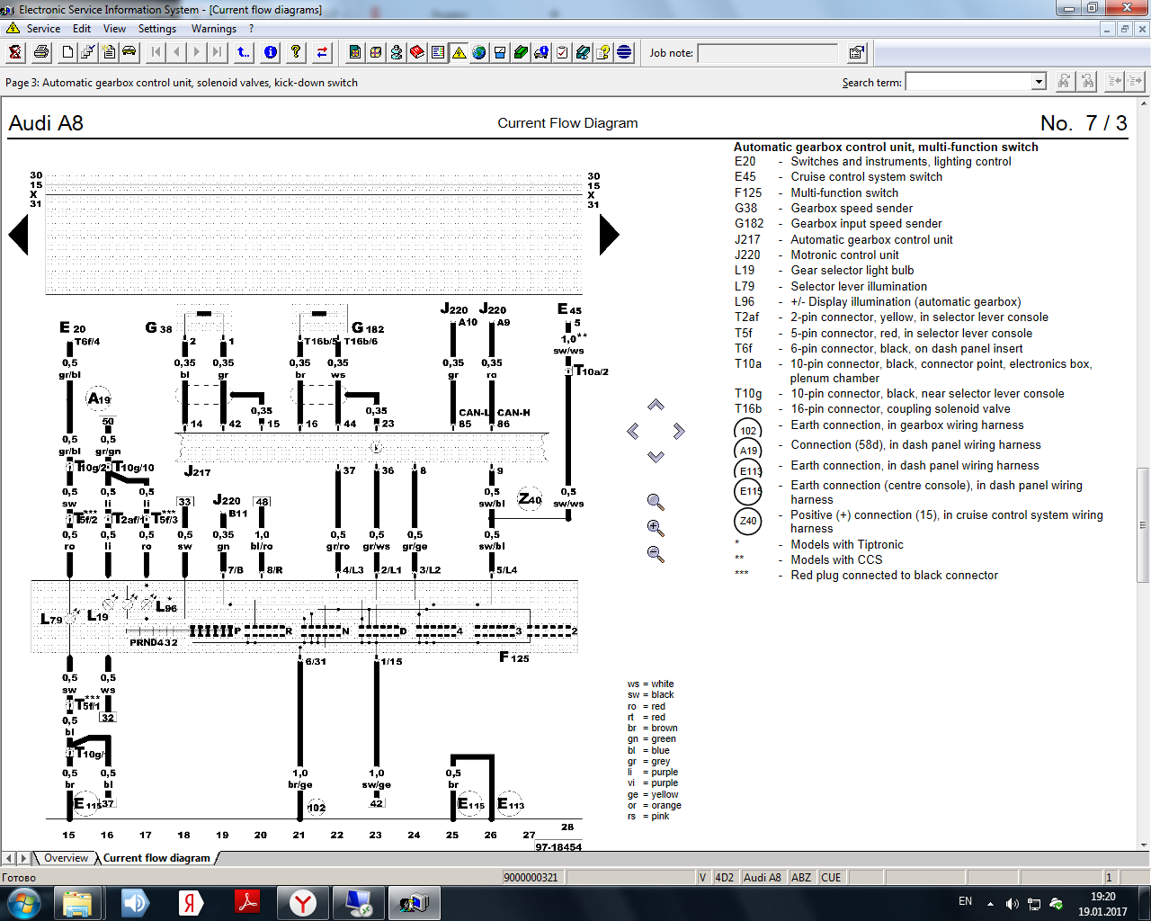Zoom out with the minus magnifier
1151x921 pixels.
(656, 554)
